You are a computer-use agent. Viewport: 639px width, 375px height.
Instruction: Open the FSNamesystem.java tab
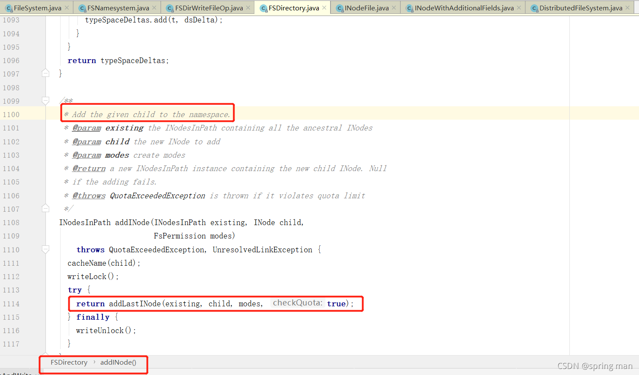click(118, 8)
